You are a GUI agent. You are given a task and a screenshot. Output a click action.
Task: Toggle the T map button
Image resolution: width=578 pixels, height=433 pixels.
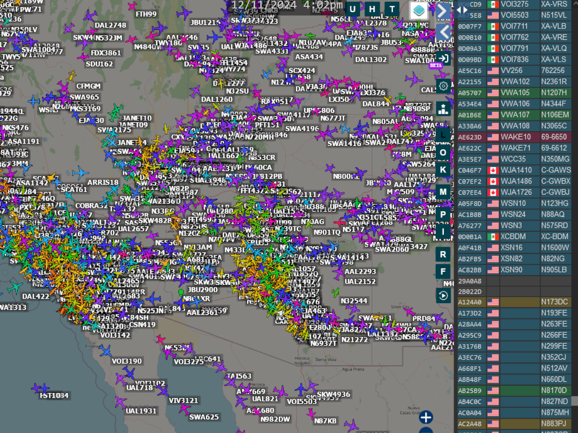[392, 9]
